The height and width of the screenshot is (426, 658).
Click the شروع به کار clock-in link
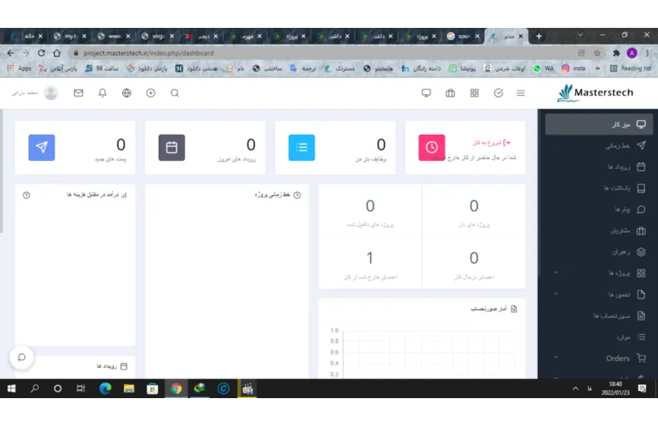[491, 143]
